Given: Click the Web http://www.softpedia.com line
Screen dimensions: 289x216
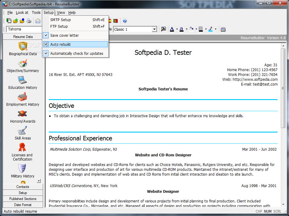Looking at the screenshot, I should click(250, 80).
